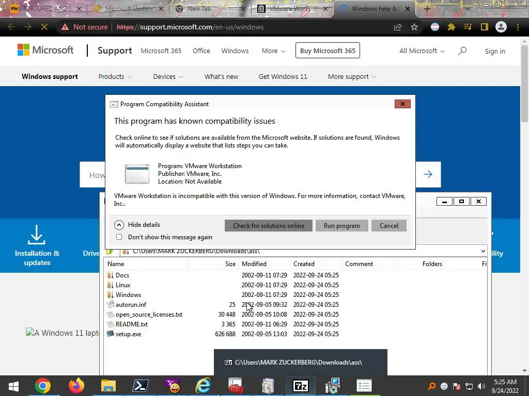529x396 pixels.
Task: Open the 7-Zip path history dropdown
Action: click(483, 251)
